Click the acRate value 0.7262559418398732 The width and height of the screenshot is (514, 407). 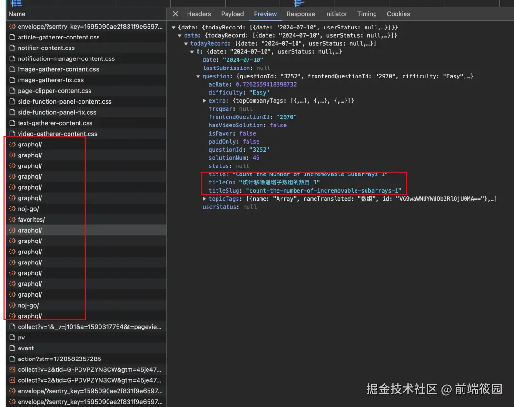coord(266,85)
